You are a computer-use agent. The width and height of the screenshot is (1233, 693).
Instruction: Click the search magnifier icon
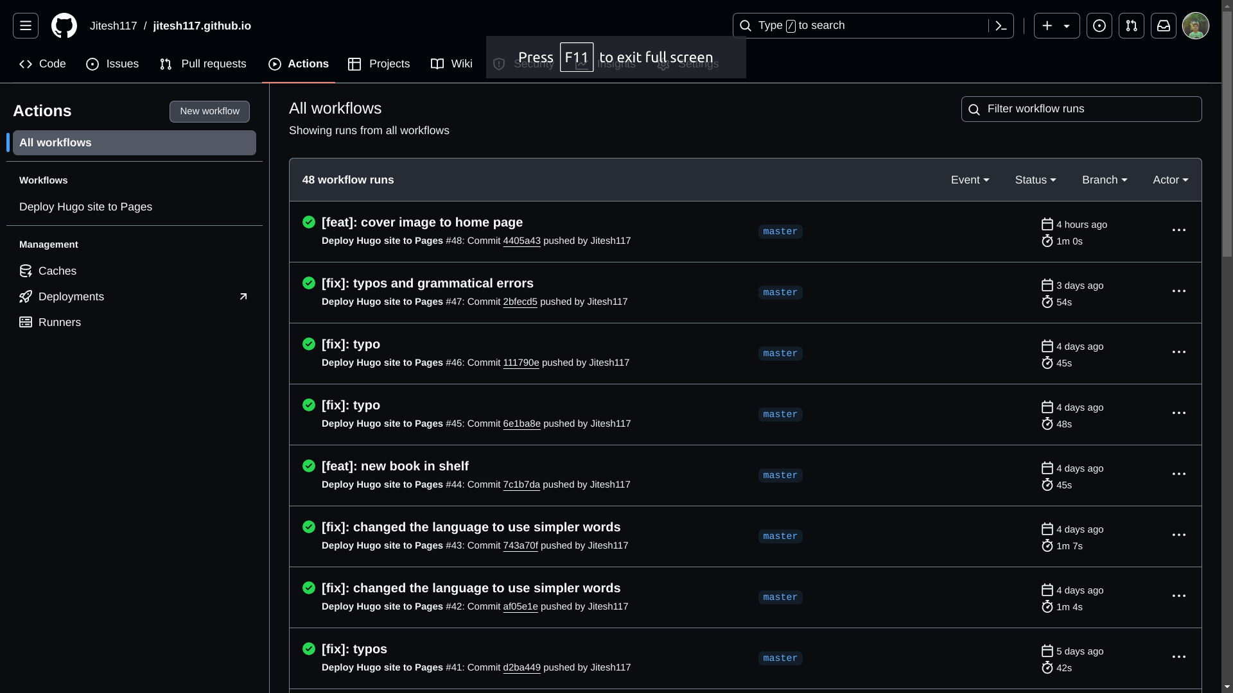click(745, 26)
